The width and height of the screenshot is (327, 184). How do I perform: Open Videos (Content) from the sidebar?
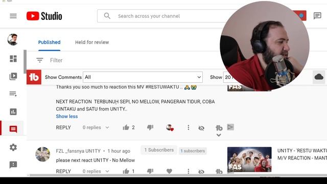tap(13, 76)
